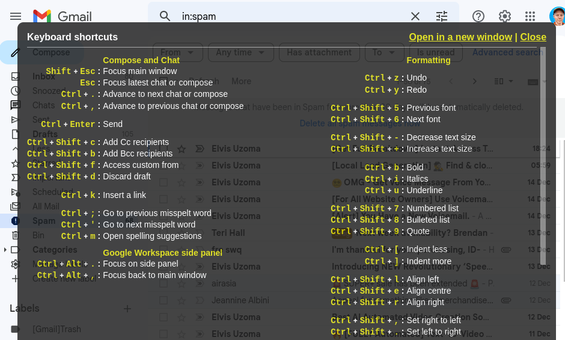
Task: Click the Spam exclamation icon
Action: click(x=15, y=221)
